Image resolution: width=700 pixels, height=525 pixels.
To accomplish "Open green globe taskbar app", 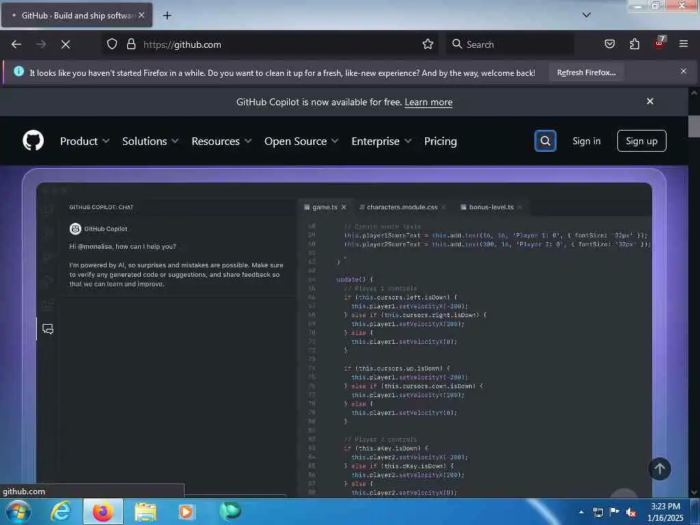I will pos(230,511).
